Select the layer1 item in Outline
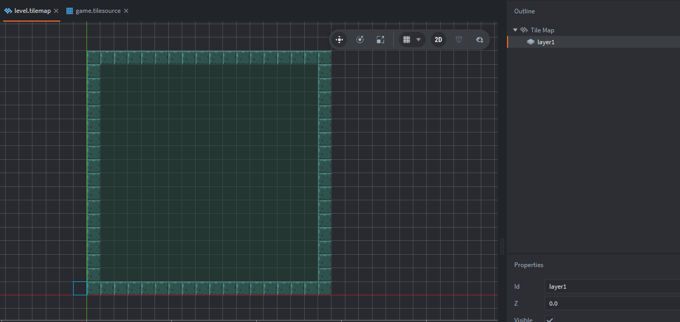 click(546, 42)
